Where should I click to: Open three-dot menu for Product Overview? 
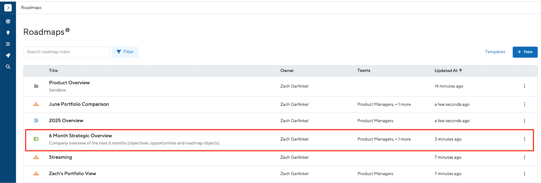tap(524, 86)
